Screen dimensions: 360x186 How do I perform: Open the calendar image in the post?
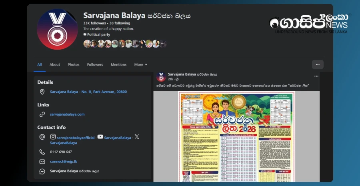coord(236,136)
